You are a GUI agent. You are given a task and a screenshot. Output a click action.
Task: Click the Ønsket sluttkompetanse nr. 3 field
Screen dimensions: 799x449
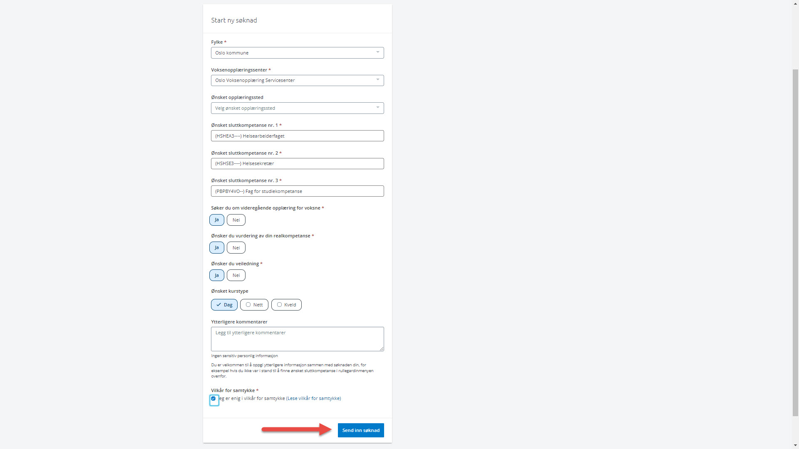point(297,191)
